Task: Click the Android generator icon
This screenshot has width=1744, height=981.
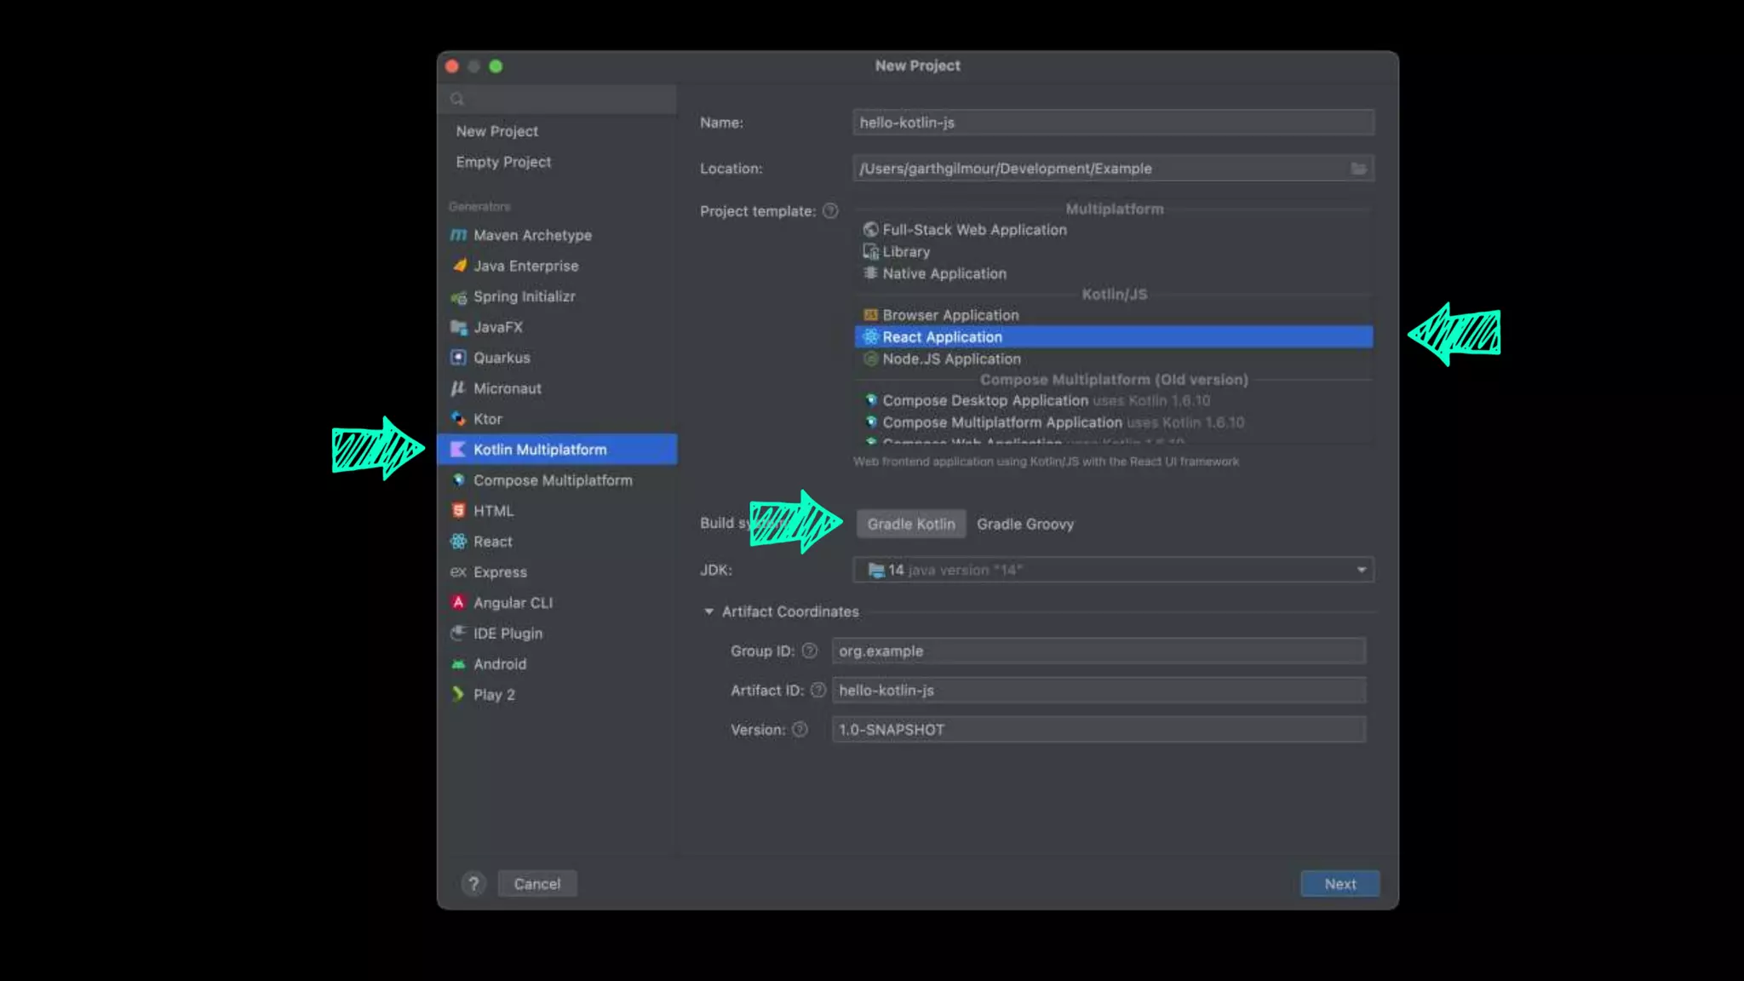Action: coord(458,664)
